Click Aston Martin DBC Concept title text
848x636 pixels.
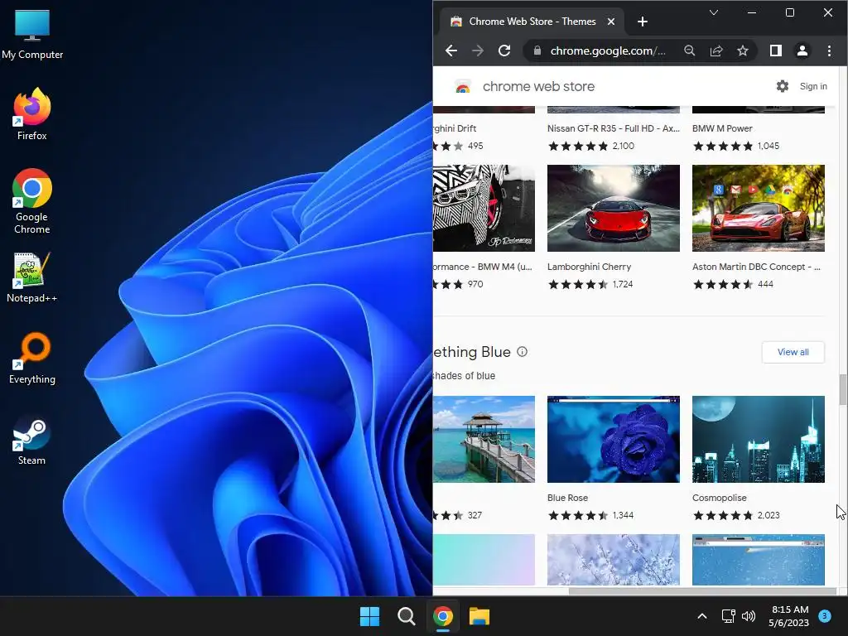point(756,267)
